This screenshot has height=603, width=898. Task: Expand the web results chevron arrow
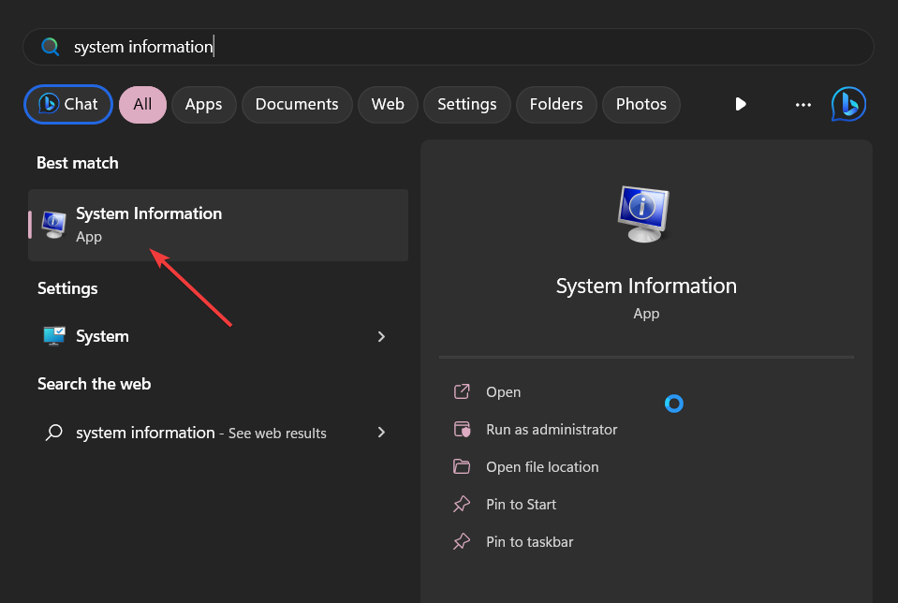point(381,433)
